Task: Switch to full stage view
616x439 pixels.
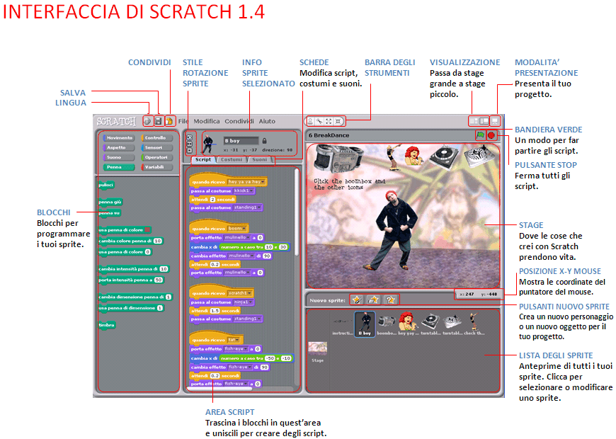Action: click(484, 121)
